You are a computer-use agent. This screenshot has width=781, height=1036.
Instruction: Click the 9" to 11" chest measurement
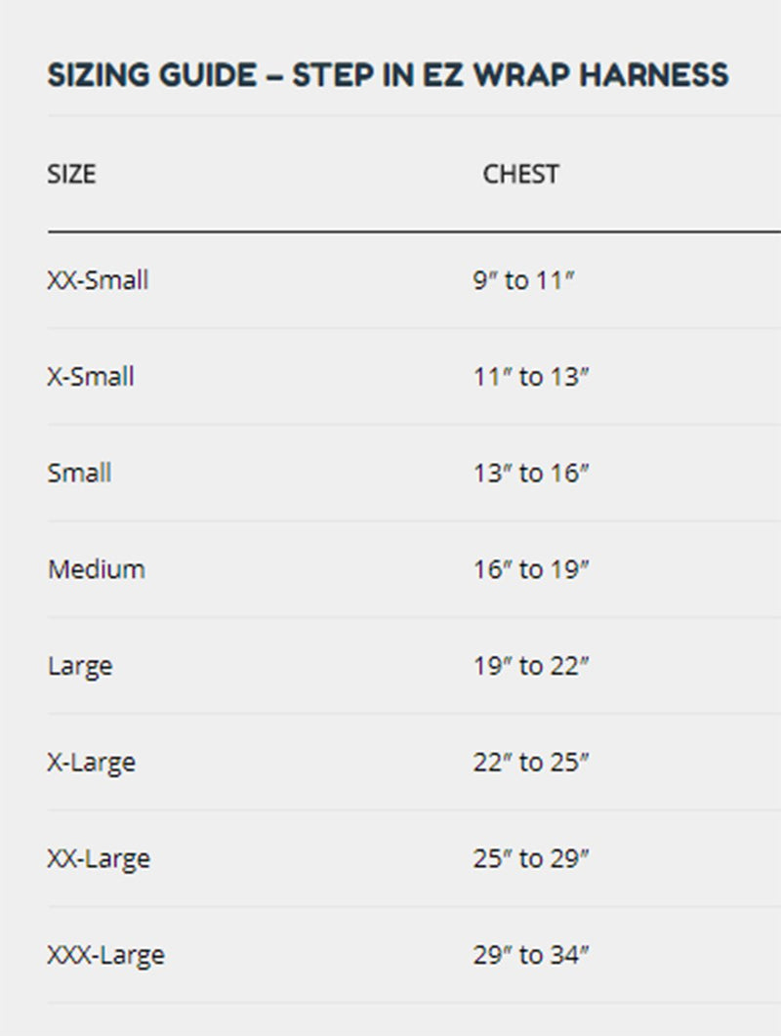click(523, 280)
